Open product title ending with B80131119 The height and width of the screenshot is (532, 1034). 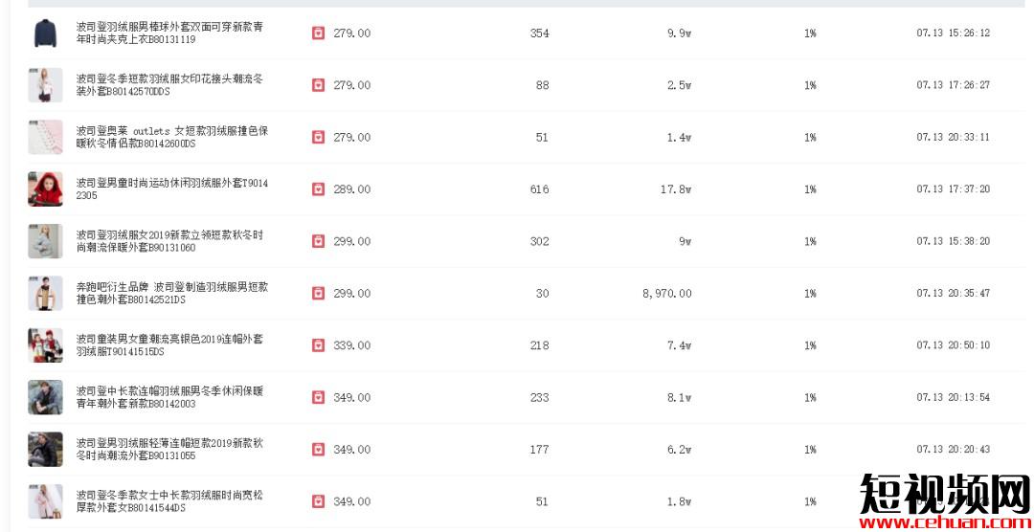(169, 33)
